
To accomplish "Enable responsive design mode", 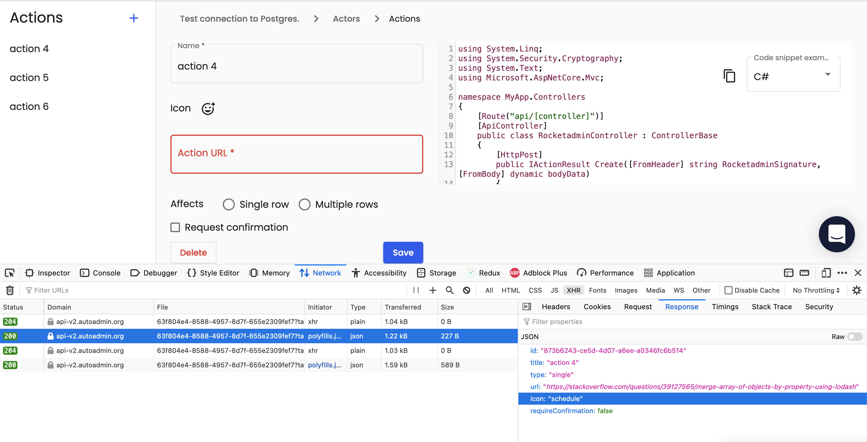I will pyautogui.click(x=826, y=273).
